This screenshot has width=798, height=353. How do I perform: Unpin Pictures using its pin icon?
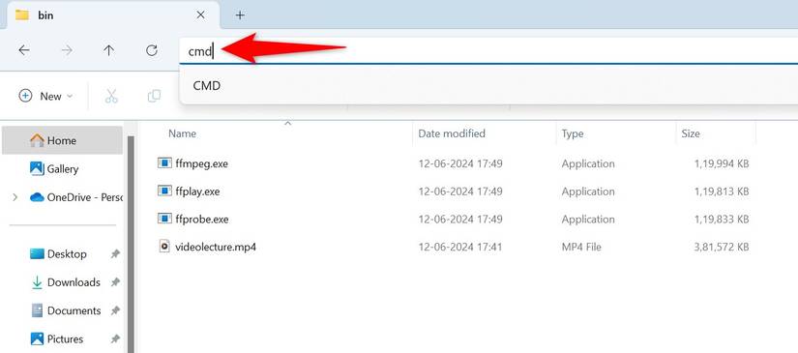(x=115, y=338)
